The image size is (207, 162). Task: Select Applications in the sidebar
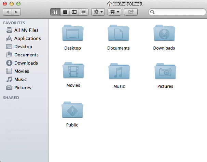[27, 39]
